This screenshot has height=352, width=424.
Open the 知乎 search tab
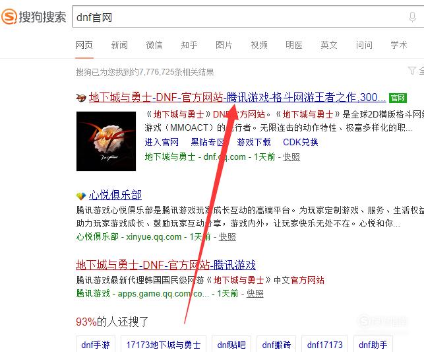tap(189, 45)
